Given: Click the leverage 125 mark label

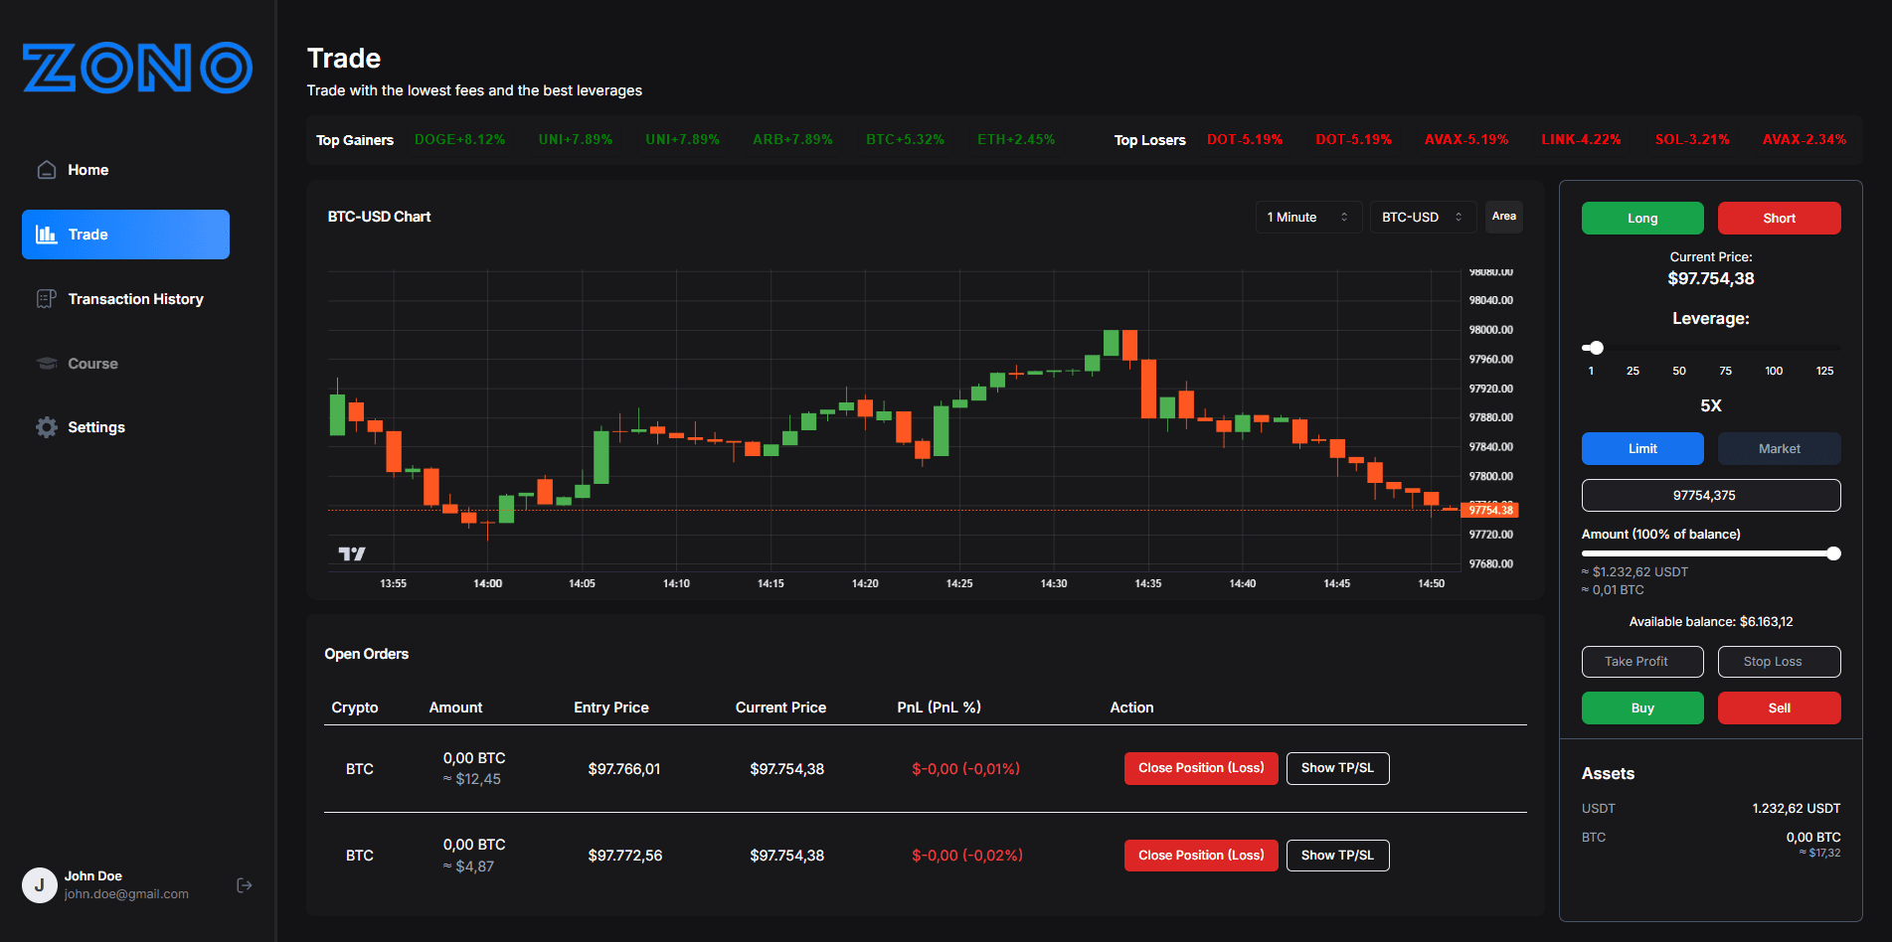Looking at the screenshot, I should (x=1825, y=371).
